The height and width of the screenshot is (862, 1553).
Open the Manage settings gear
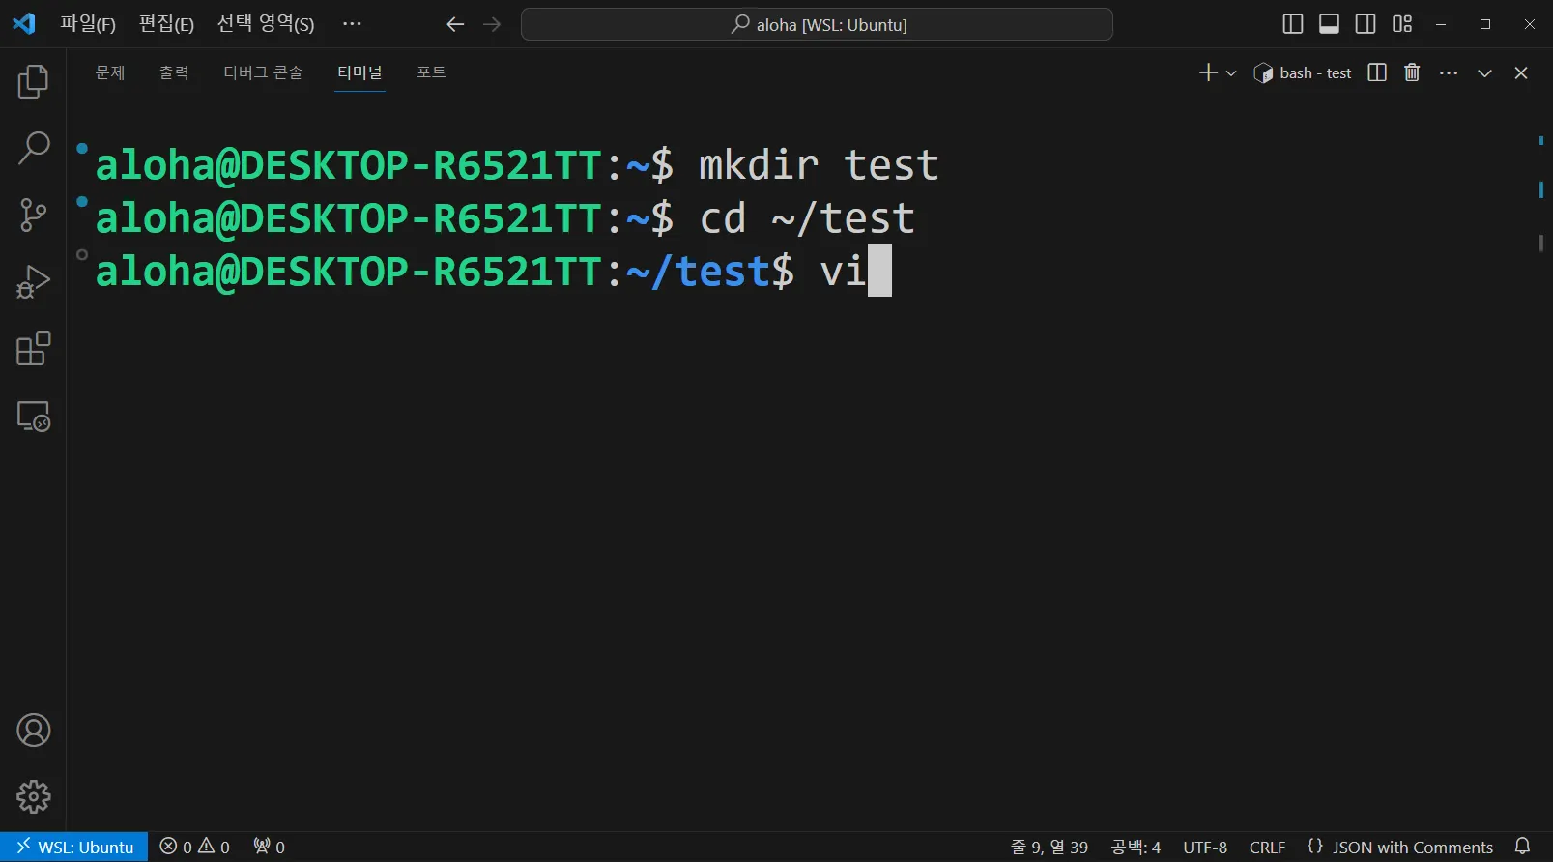(x=33, y=797)
